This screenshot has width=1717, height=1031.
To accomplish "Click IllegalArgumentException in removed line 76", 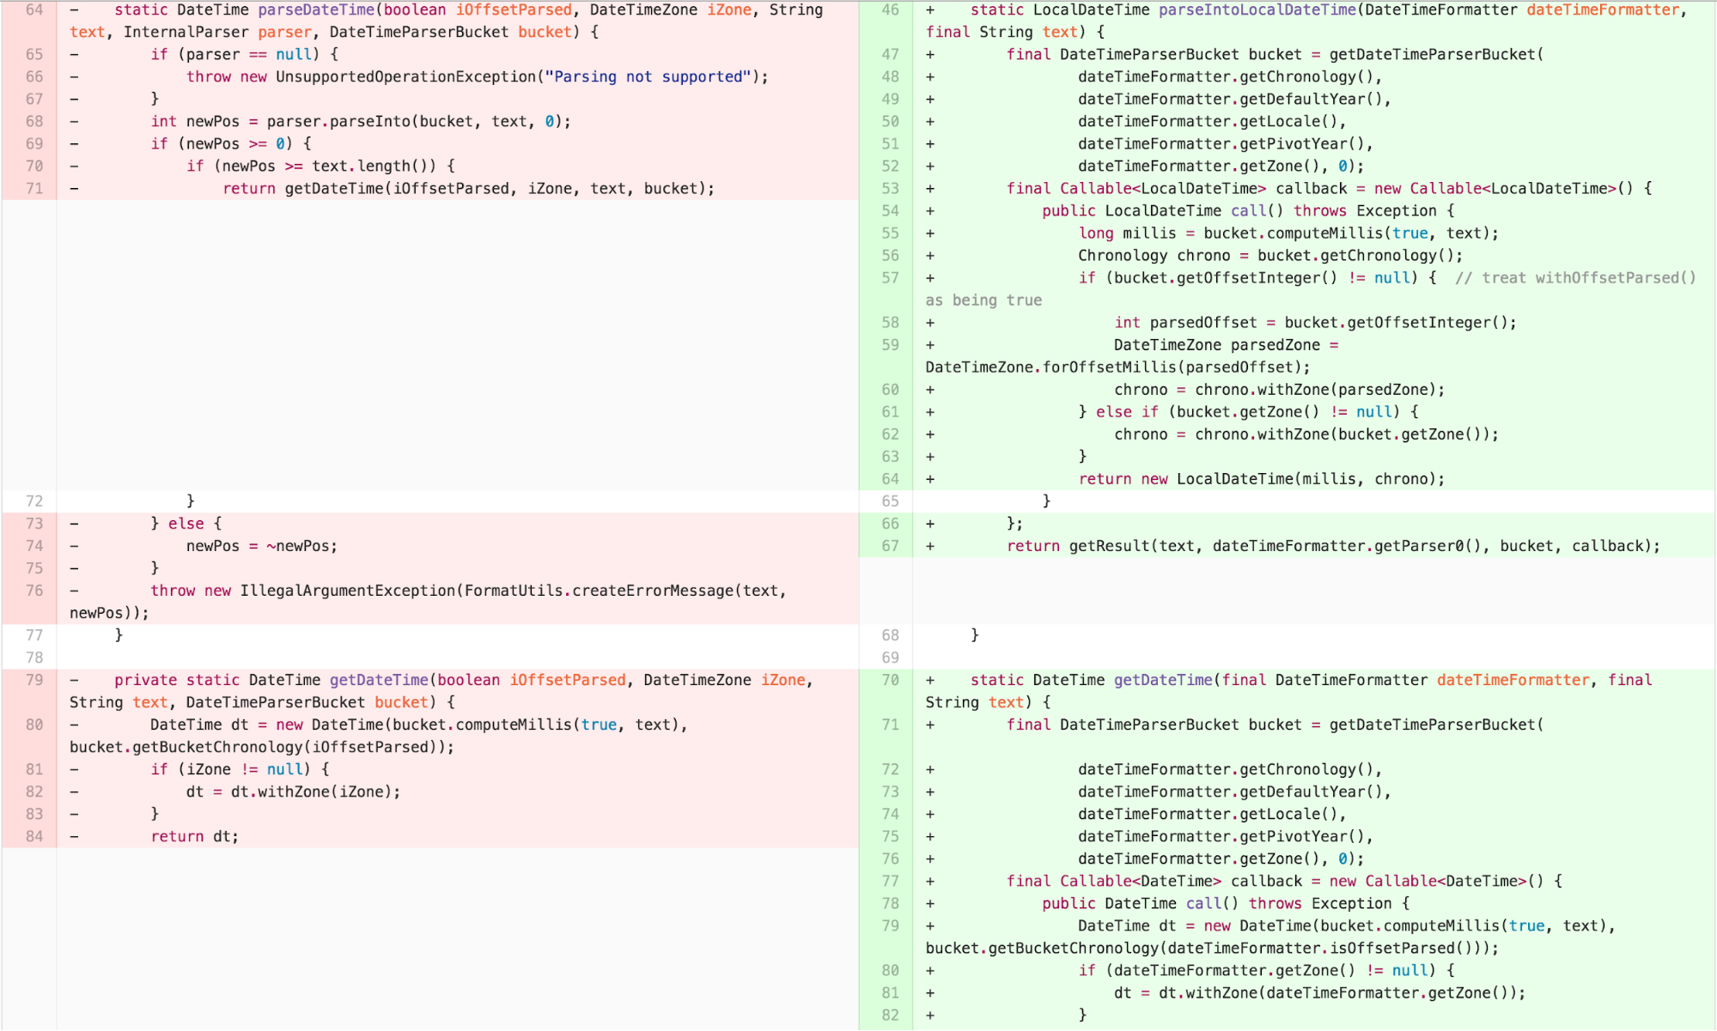I will (347, 591).
